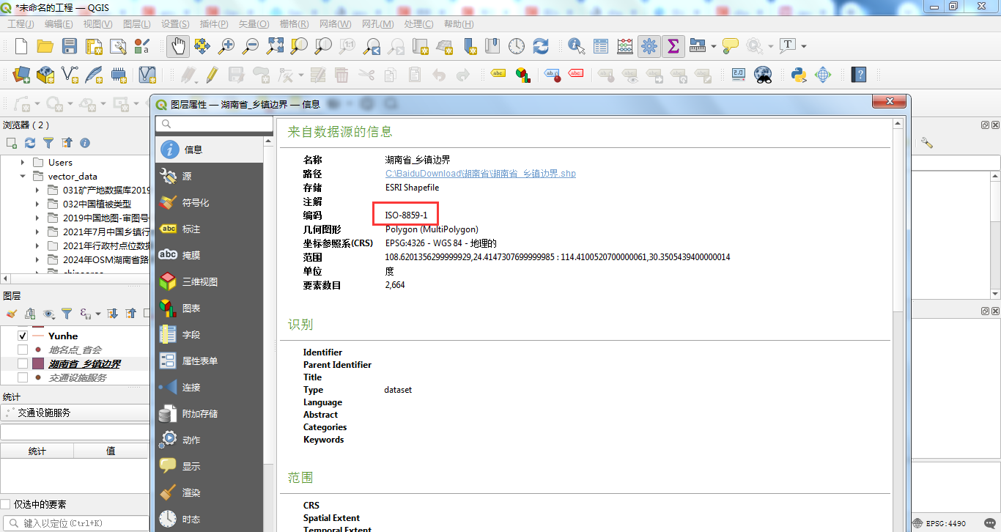Click the 湖南省_乡镇边界 layer color swatch
This screenshot has height=532, width=1001.
37,363
